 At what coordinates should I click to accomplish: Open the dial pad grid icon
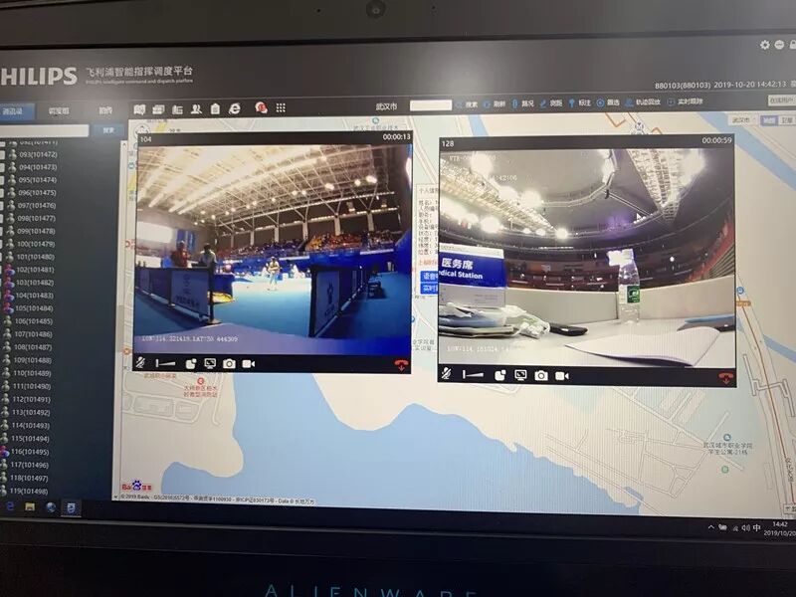coord(281,107)
